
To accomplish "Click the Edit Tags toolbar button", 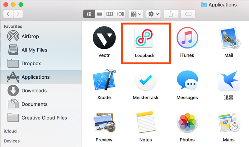I will click(x=188, y=14).
